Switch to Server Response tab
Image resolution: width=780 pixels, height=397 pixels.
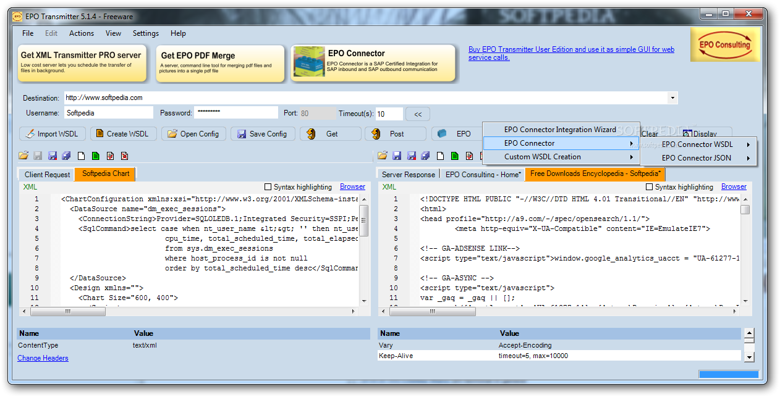coord(408,175)
